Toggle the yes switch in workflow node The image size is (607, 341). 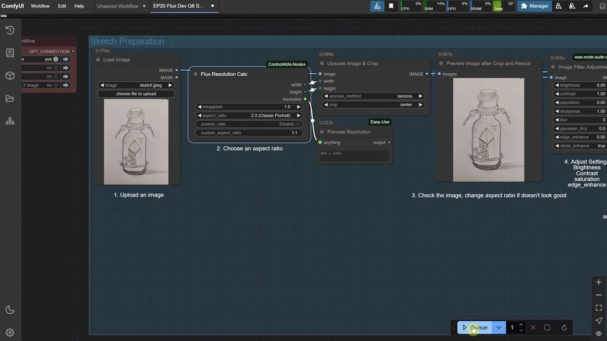click(55, 59)
